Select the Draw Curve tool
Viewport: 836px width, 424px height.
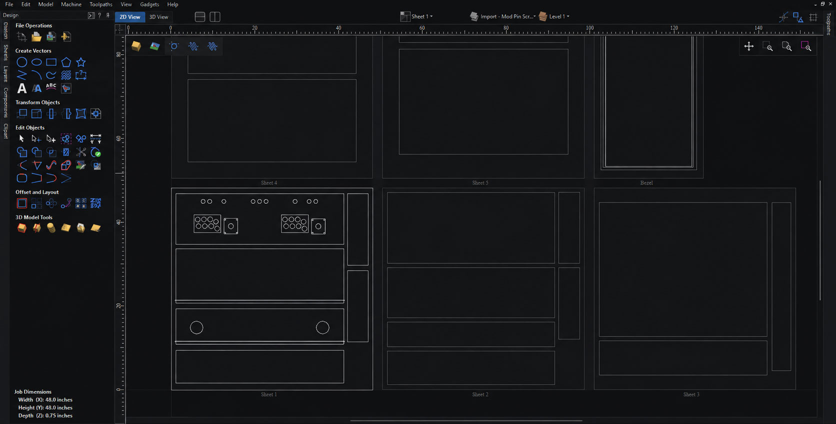[51, 75]
